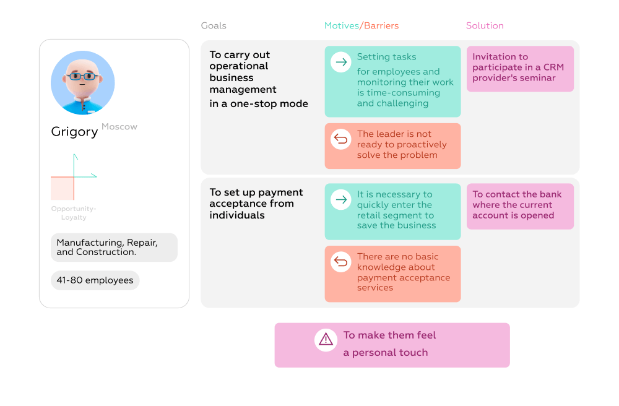This screenshot has height=406, width=619.
Task: Click the CRM provider's seminar invitation card
Action: tap(520, 68)
